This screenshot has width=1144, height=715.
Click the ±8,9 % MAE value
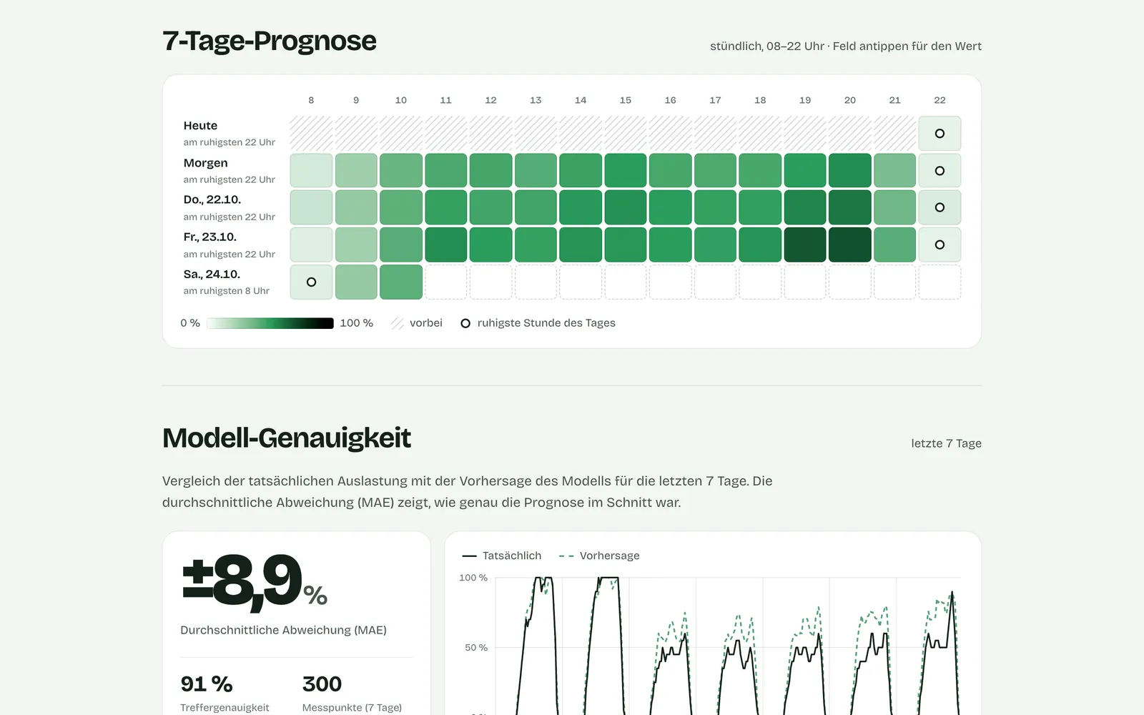tap(255, 583)
